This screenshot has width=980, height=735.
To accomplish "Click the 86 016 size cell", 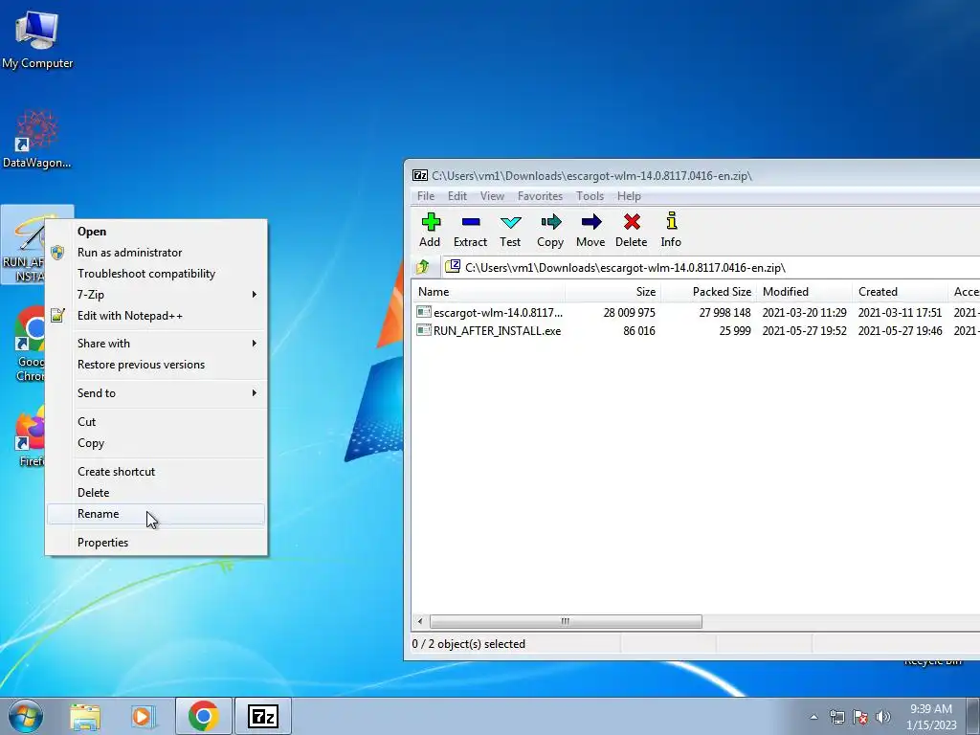I will click(638, 330).
